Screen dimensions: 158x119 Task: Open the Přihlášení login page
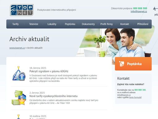(x=143, y=24)
